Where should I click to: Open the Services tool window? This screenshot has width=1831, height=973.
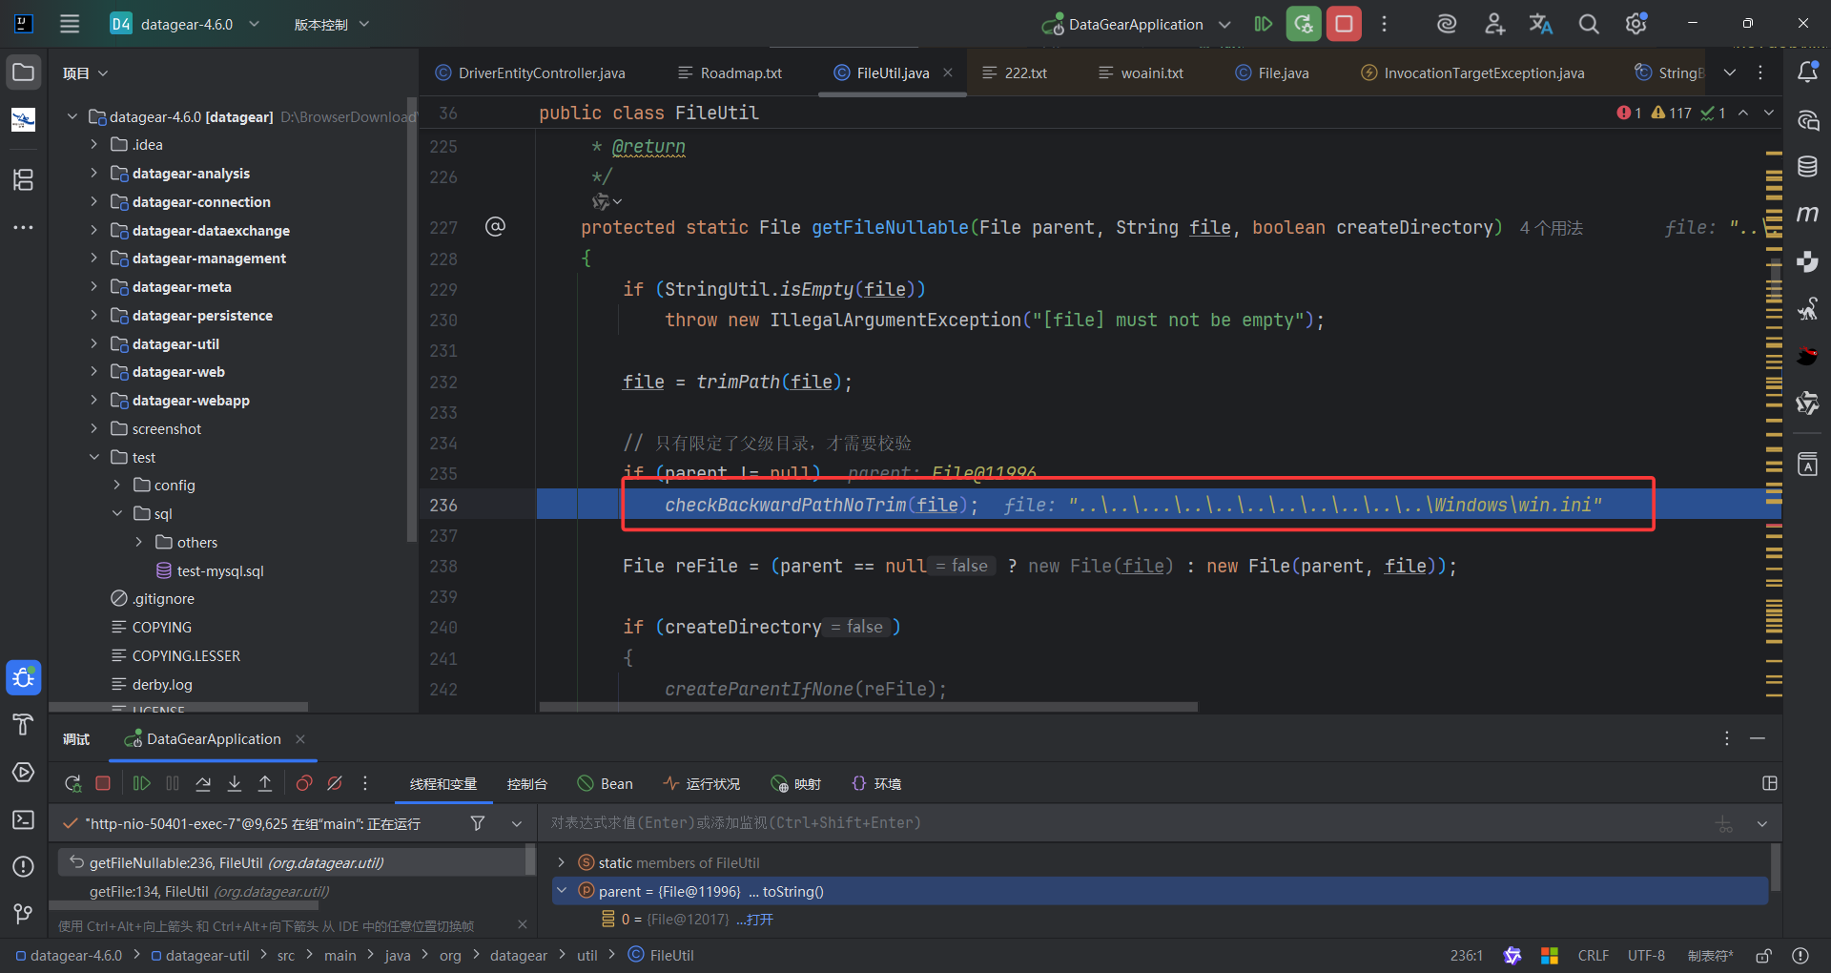tap(24, 773)
